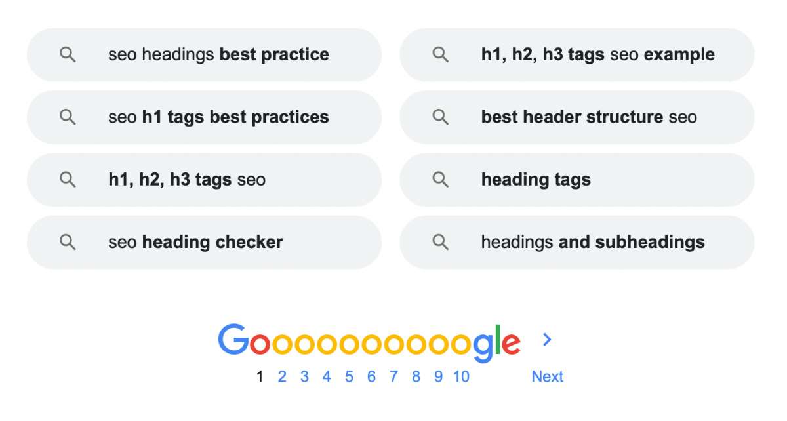Go to results page 3

(304, 376)
